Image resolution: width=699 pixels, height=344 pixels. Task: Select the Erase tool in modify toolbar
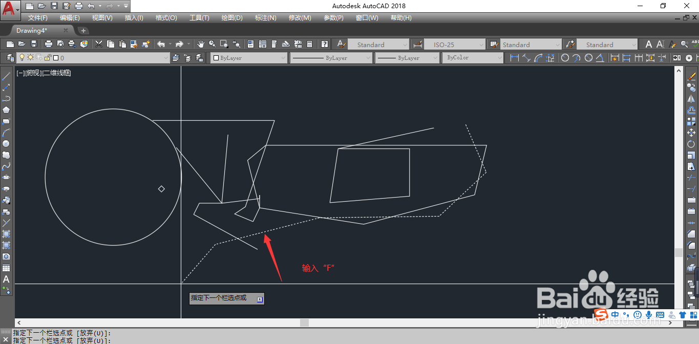click(691, 76)
